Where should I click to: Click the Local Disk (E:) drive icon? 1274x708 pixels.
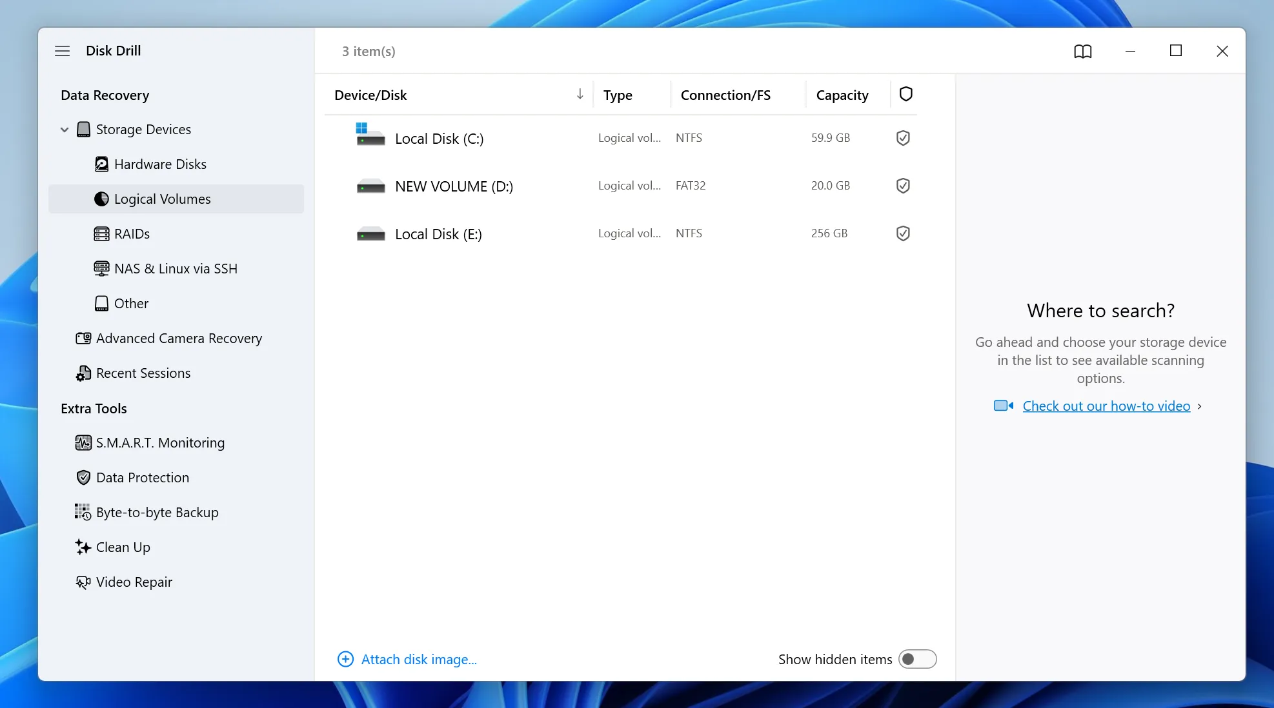[x=370, y=234]
